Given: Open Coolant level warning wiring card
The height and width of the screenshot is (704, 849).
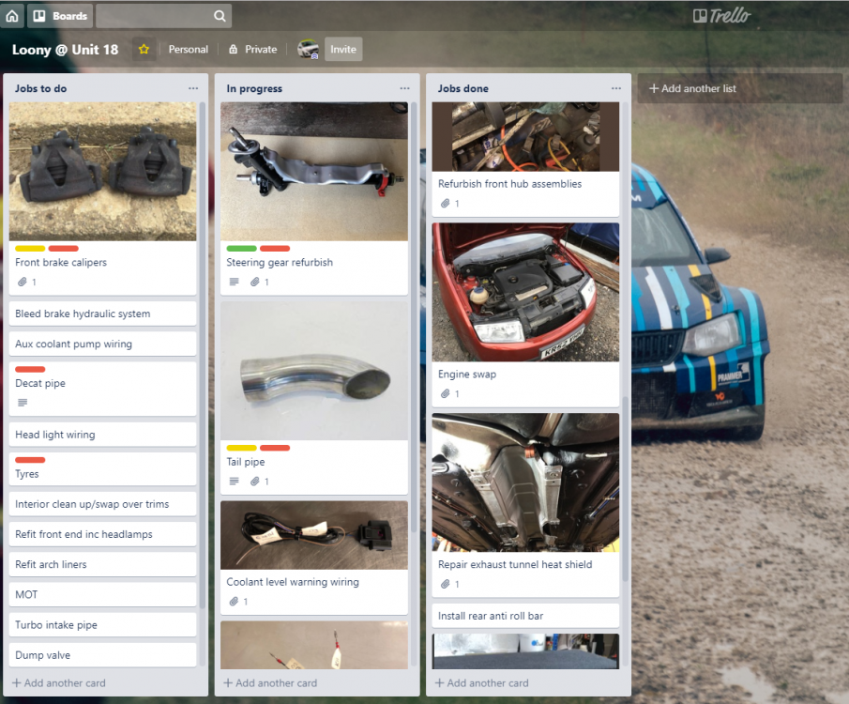Looking at the screenshot, I should (x=314, y=558).
